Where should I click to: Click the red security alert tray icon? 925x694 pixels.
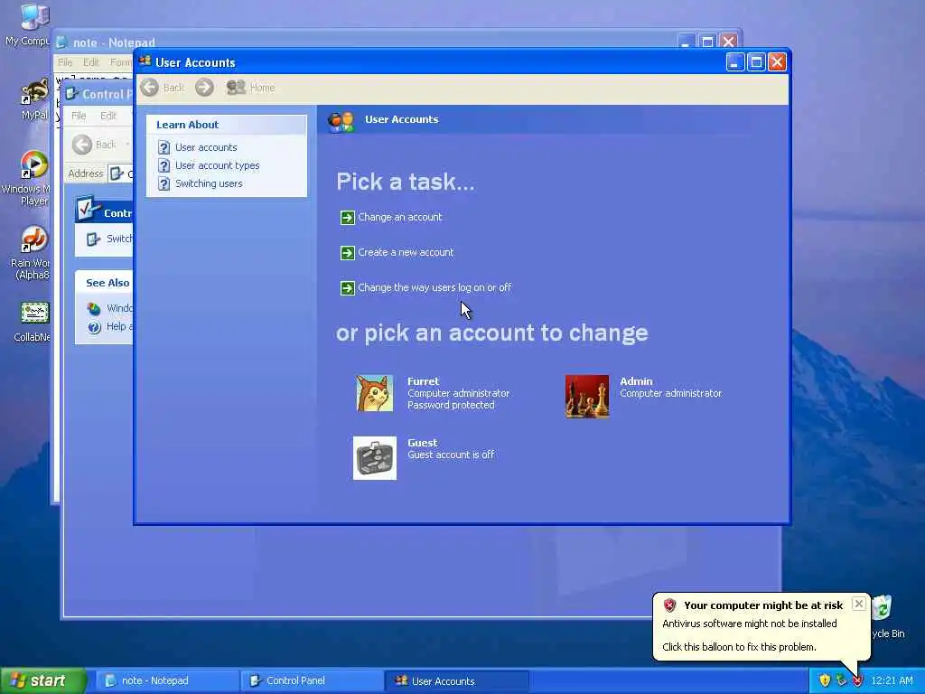click(x=858, y=681)
